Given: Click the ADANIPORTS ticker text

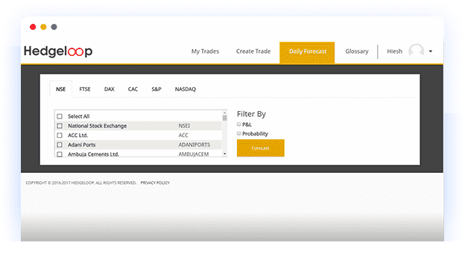Looking at the screenshot, I should [x=194, y=145].
